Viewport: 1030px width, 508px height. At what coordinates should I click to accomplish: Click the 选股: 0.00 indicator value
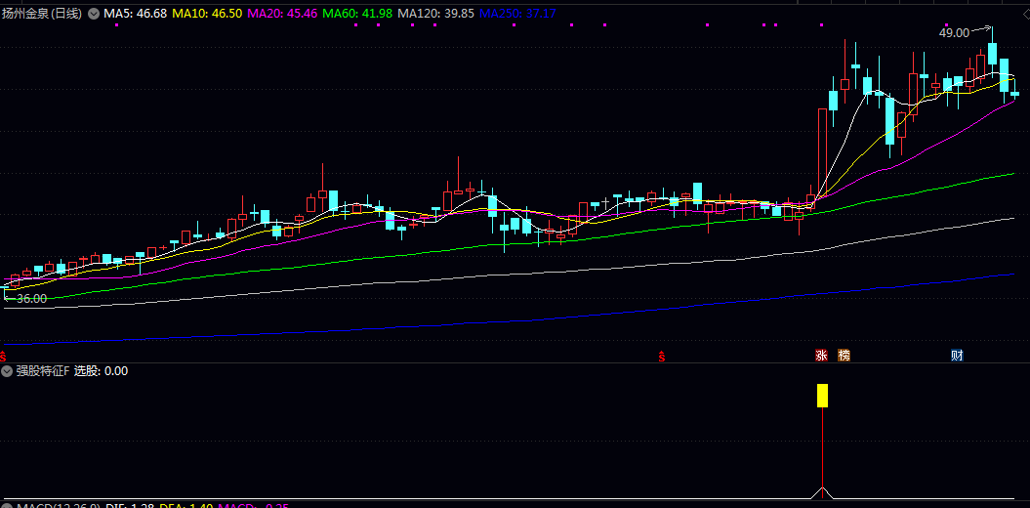tap(102, 371)
